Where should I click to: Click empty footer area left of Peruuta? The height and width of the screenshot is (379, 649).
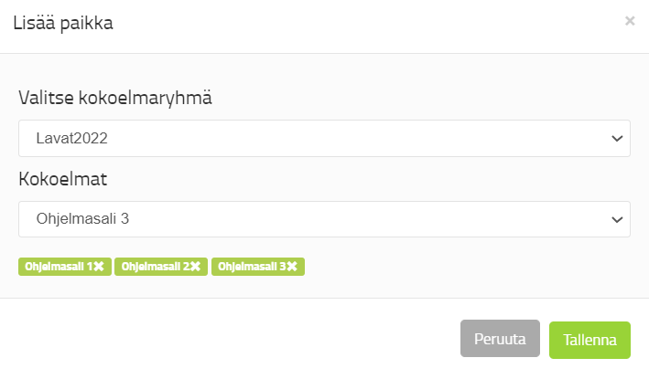point(229,340)
